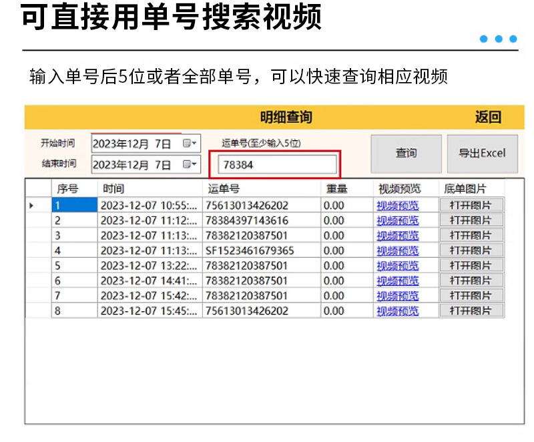Viewport: 534px width, 442px height.
Task: Click the 视频预览 column header
Action: tap(406, 189)
